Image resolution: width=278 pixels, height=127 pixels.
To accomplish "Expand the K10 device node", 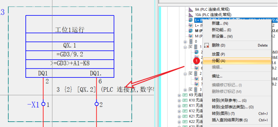I will (179, 101).
